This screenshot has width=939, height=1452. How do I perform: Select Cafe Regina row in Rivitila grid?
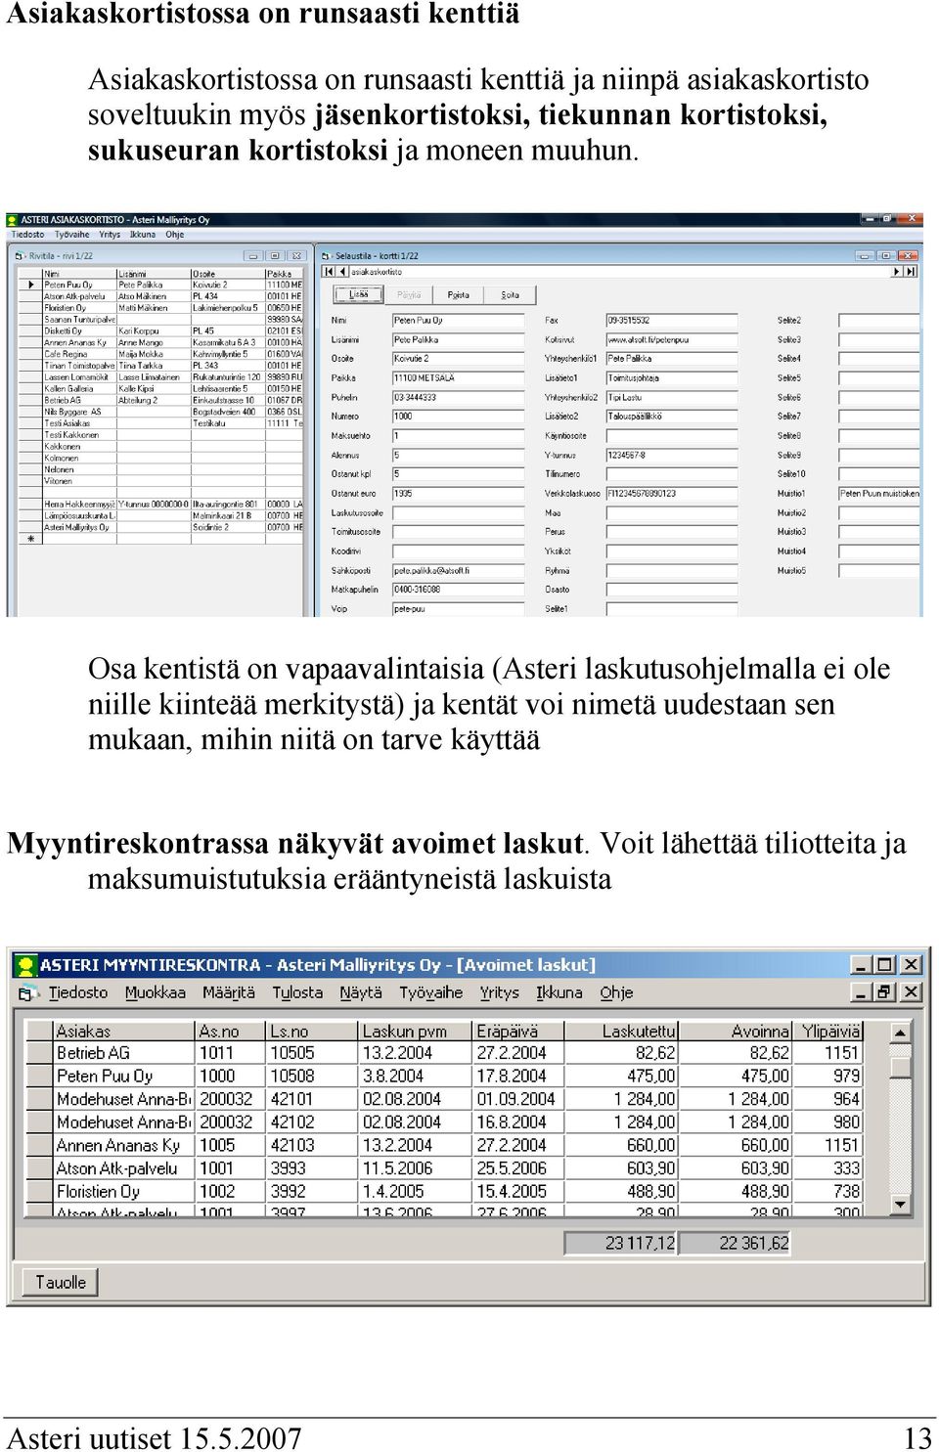[x=161, y=354]
